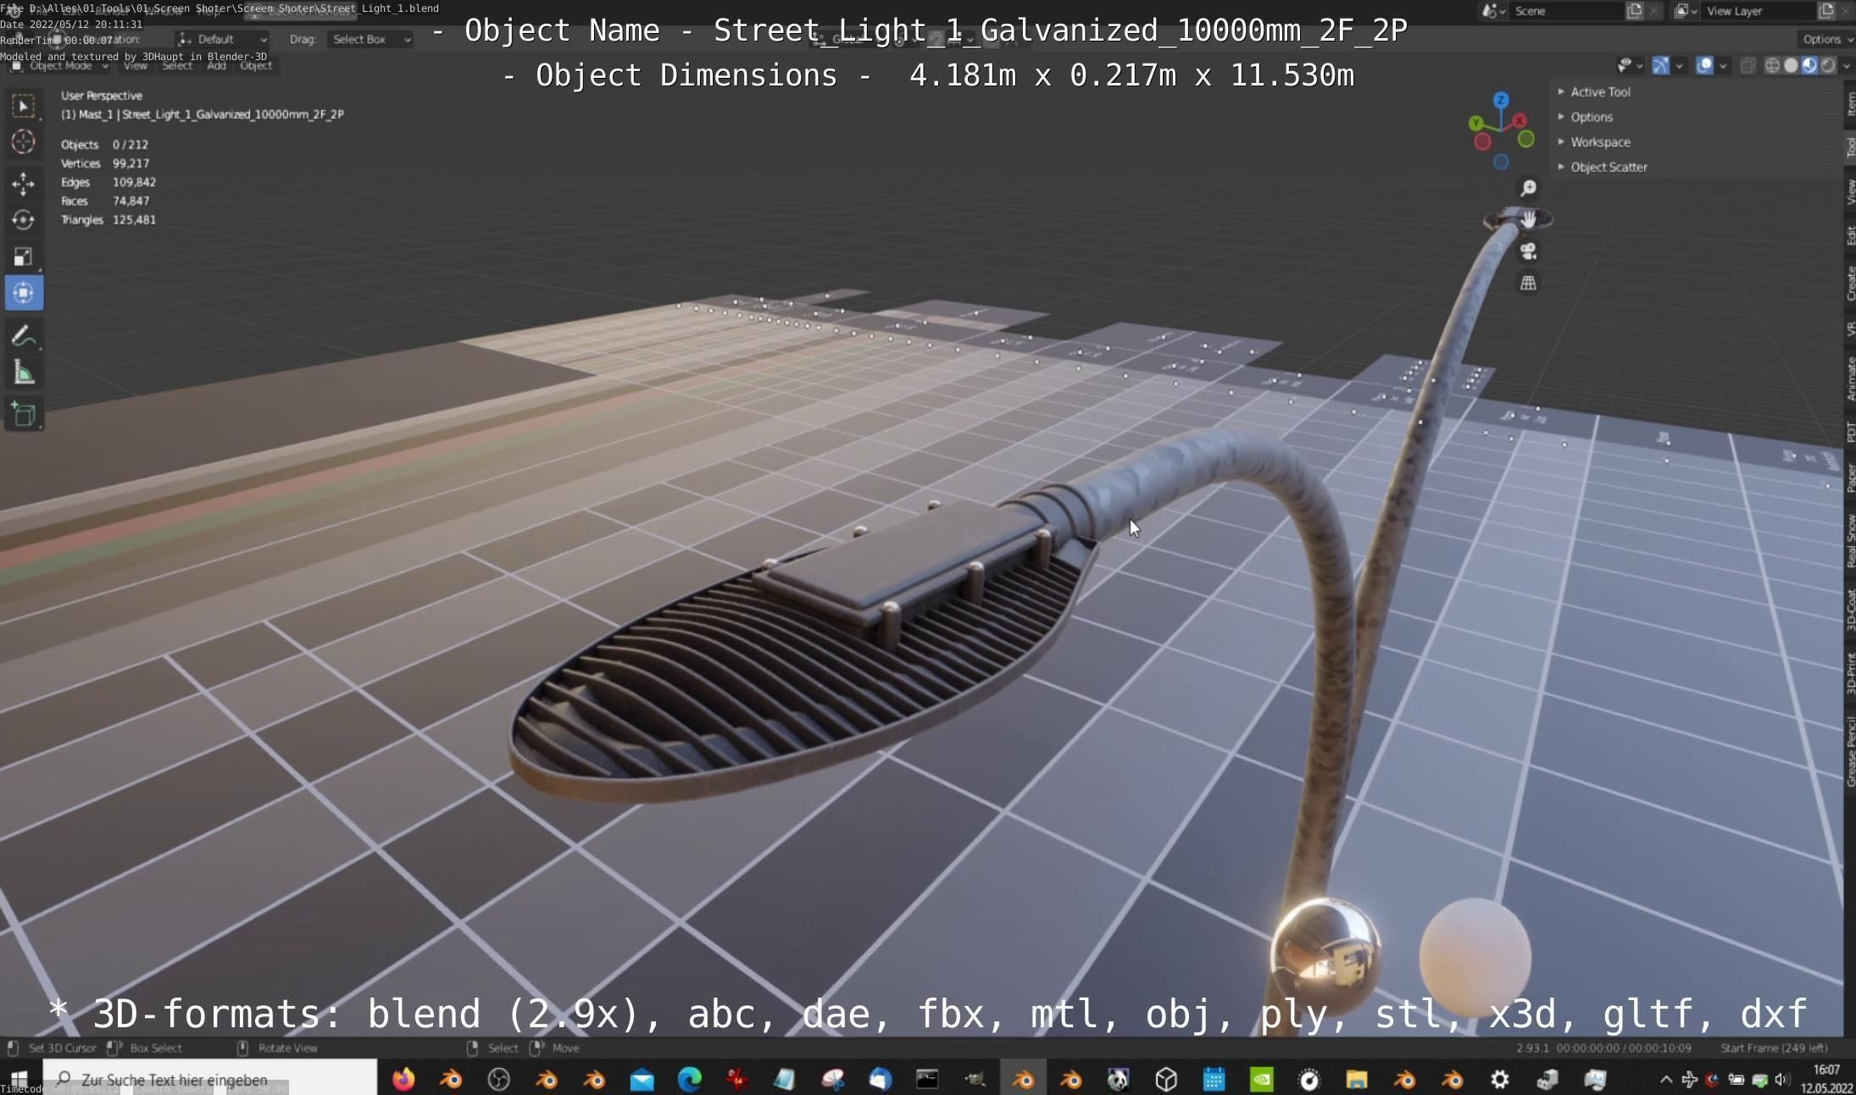
Task: Select the Annotate pencil tool
Action: [x=23, y=336]
